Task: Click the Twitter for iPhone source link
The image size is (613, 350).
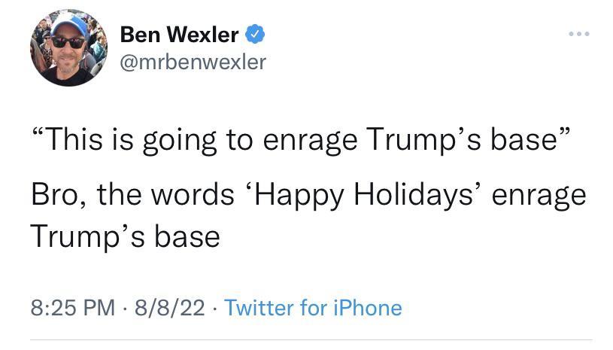Action: click(x=313, y=308)
